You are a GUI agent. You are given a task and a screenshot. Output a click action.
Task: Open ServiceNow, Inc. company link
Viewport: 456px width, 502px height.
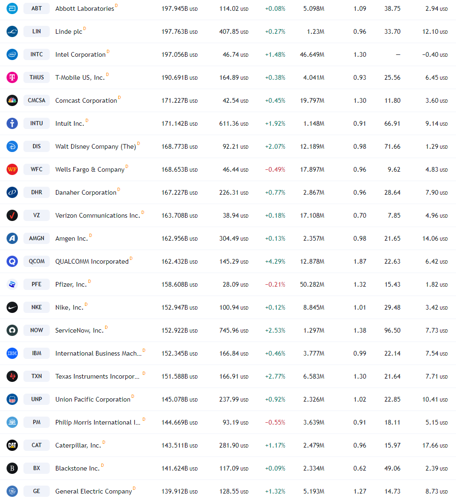click(79, 330)
